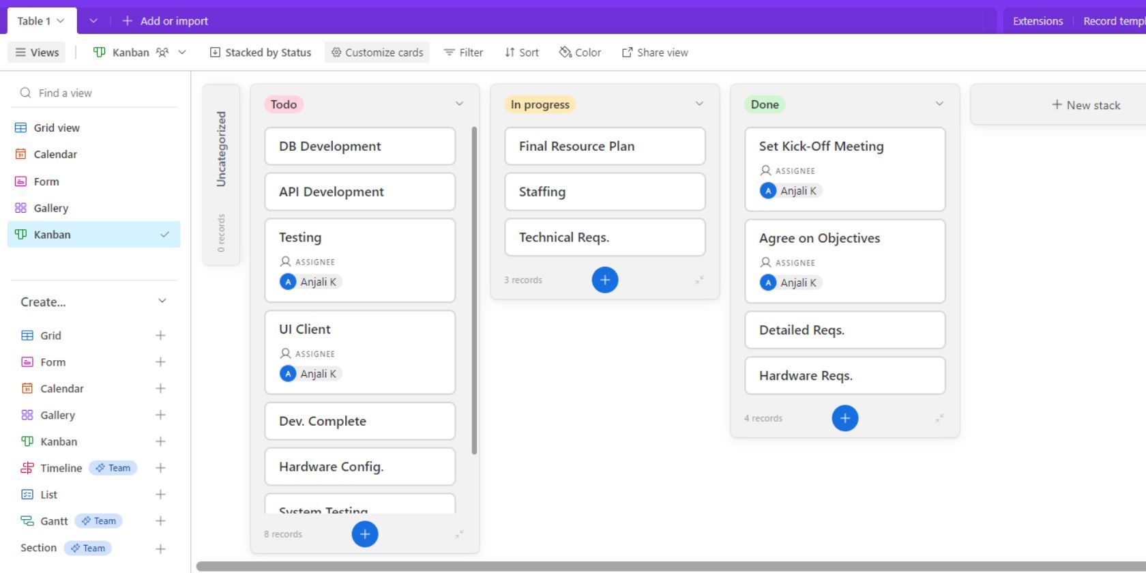Screen dimensions: 1146x573
Task: Expand the Uncategorized collapsed stack
Action: click(221, 175)
